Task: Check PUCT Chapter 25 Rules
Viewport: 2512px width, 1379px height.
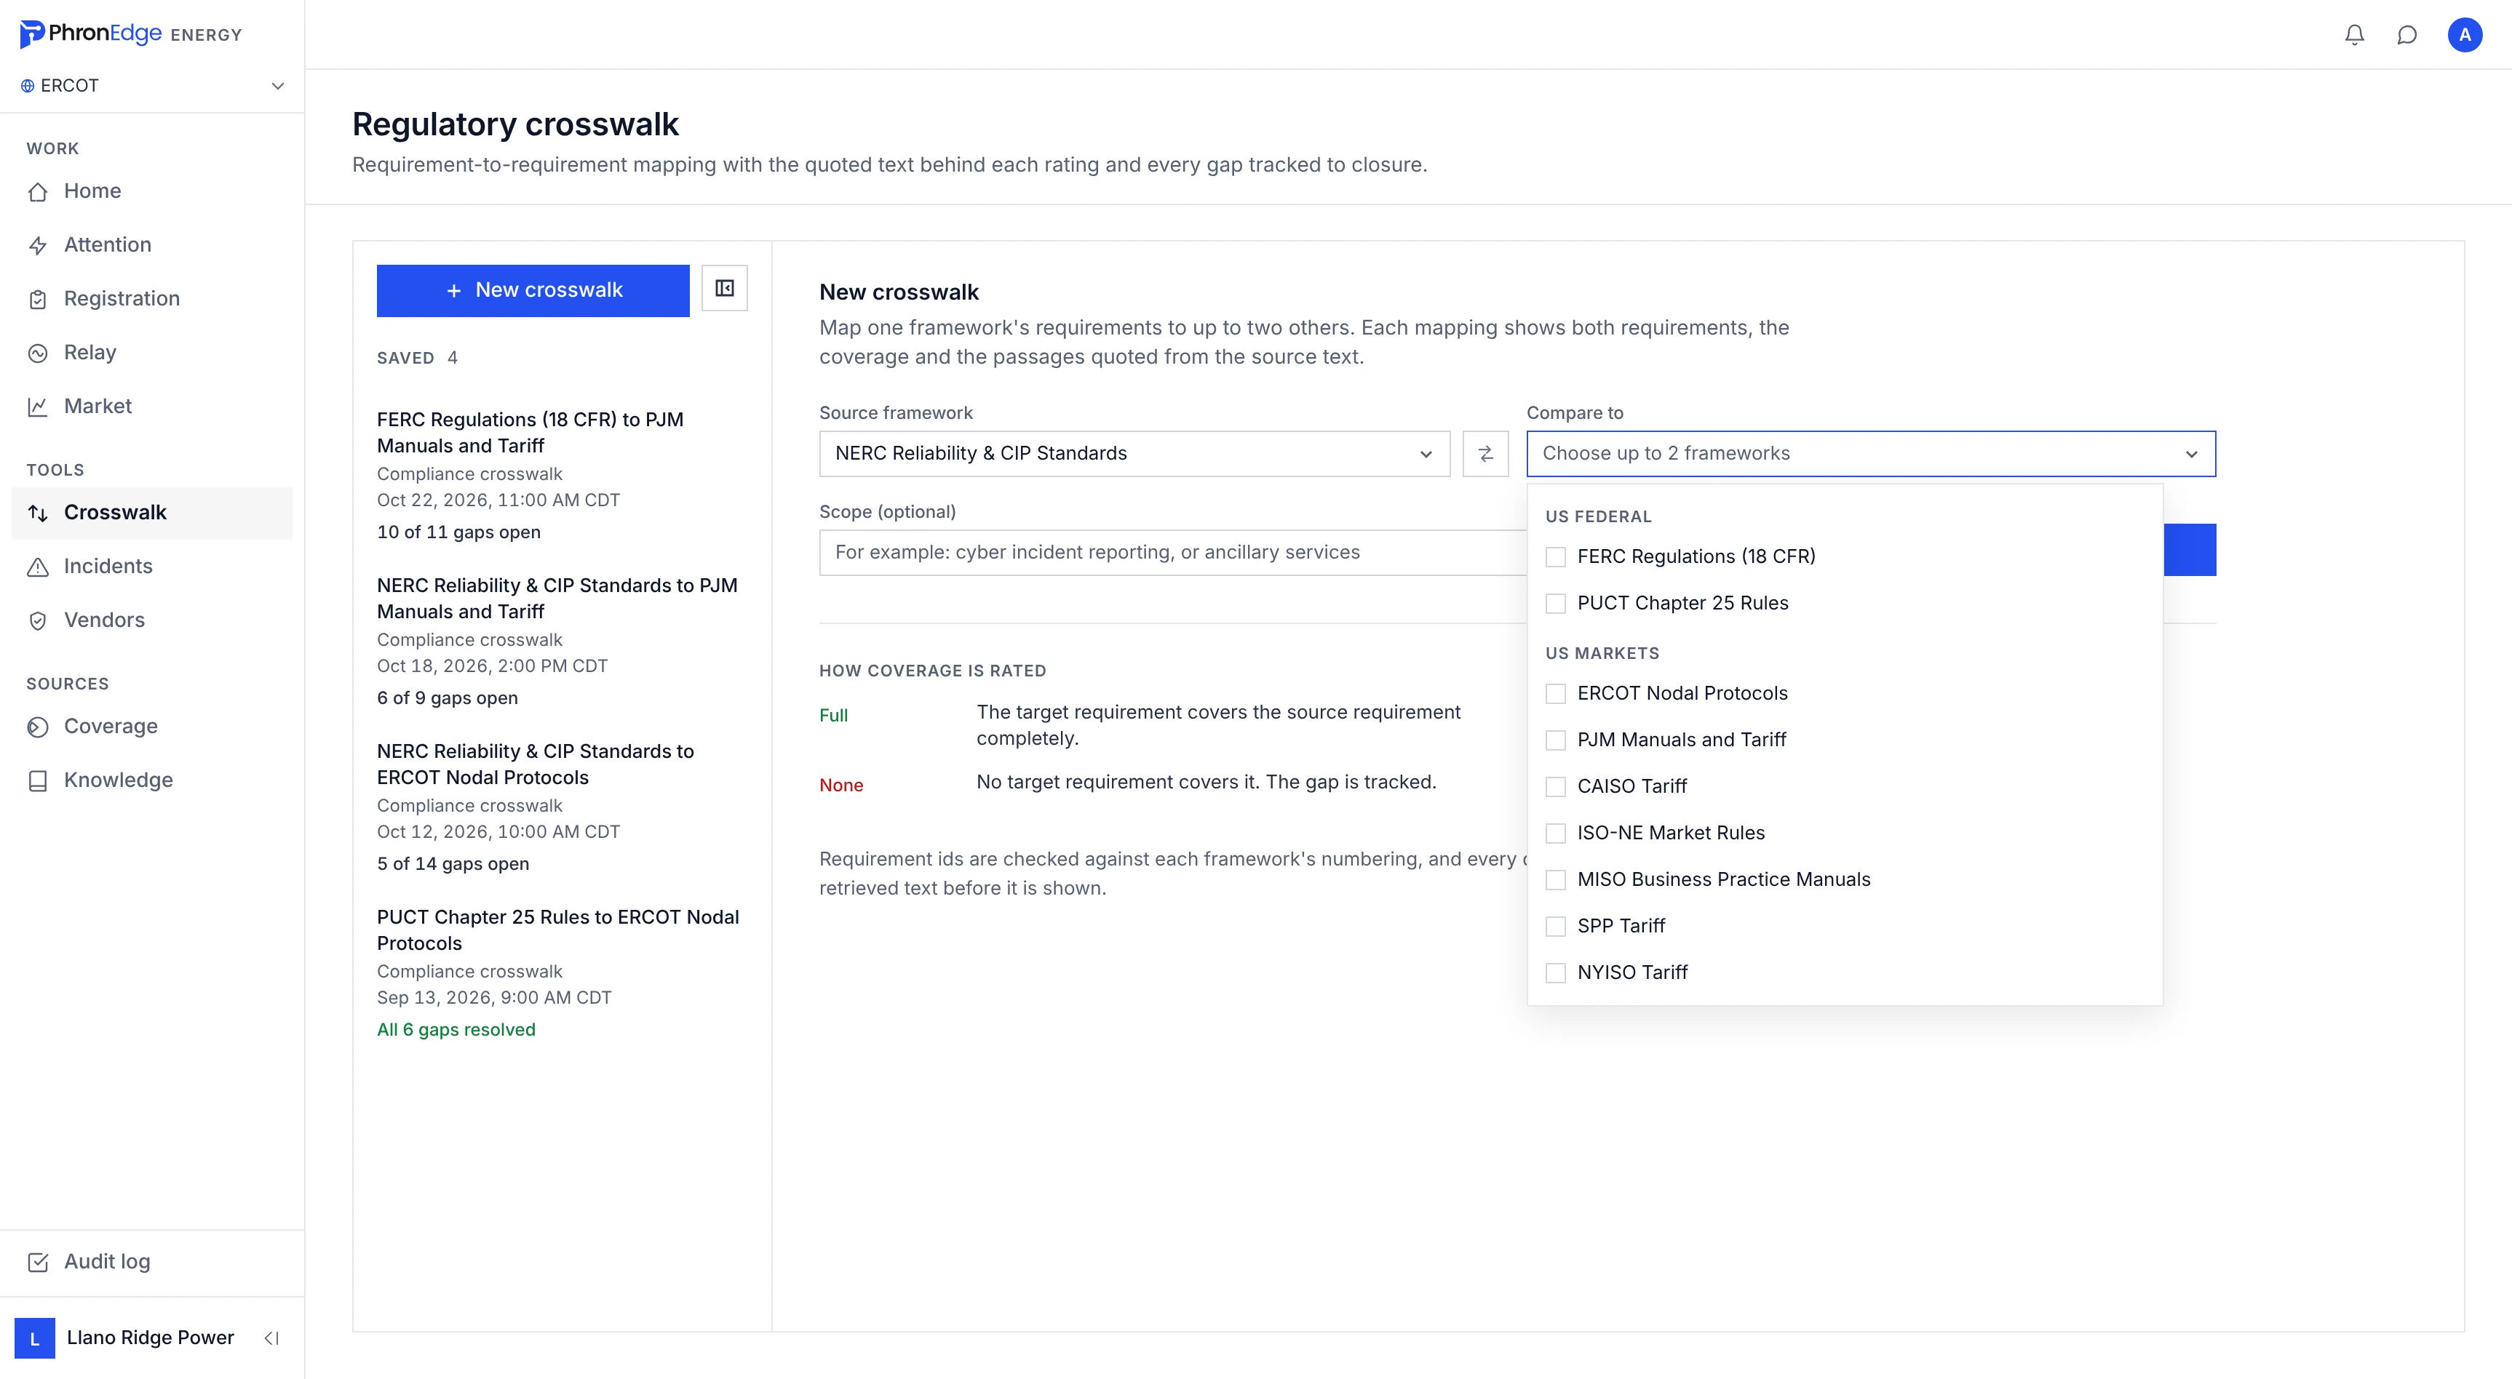Action: pyautogui.click(x=1555, y=603)
